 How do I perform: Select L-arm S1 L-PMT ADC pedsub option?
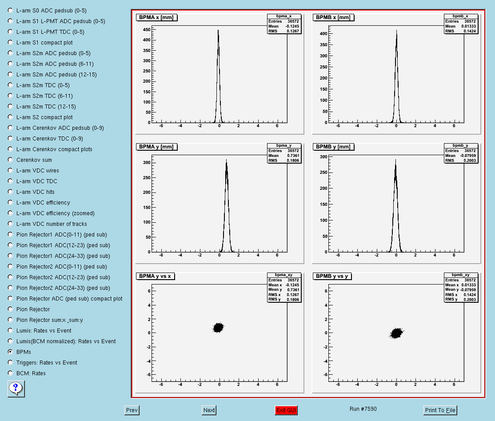tap(10, 21)
